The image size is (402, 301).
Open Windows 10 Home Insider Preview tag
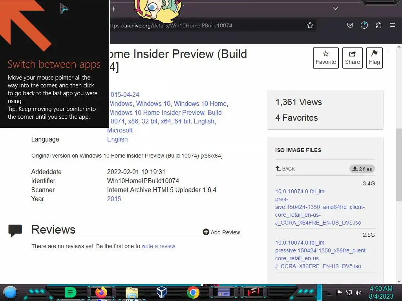157,112
